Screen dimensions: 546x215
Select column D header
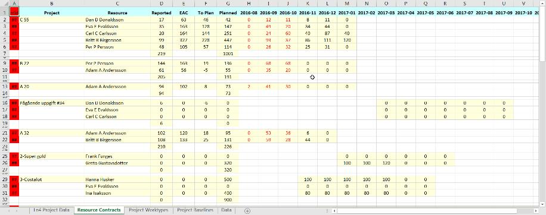[161, 3]
